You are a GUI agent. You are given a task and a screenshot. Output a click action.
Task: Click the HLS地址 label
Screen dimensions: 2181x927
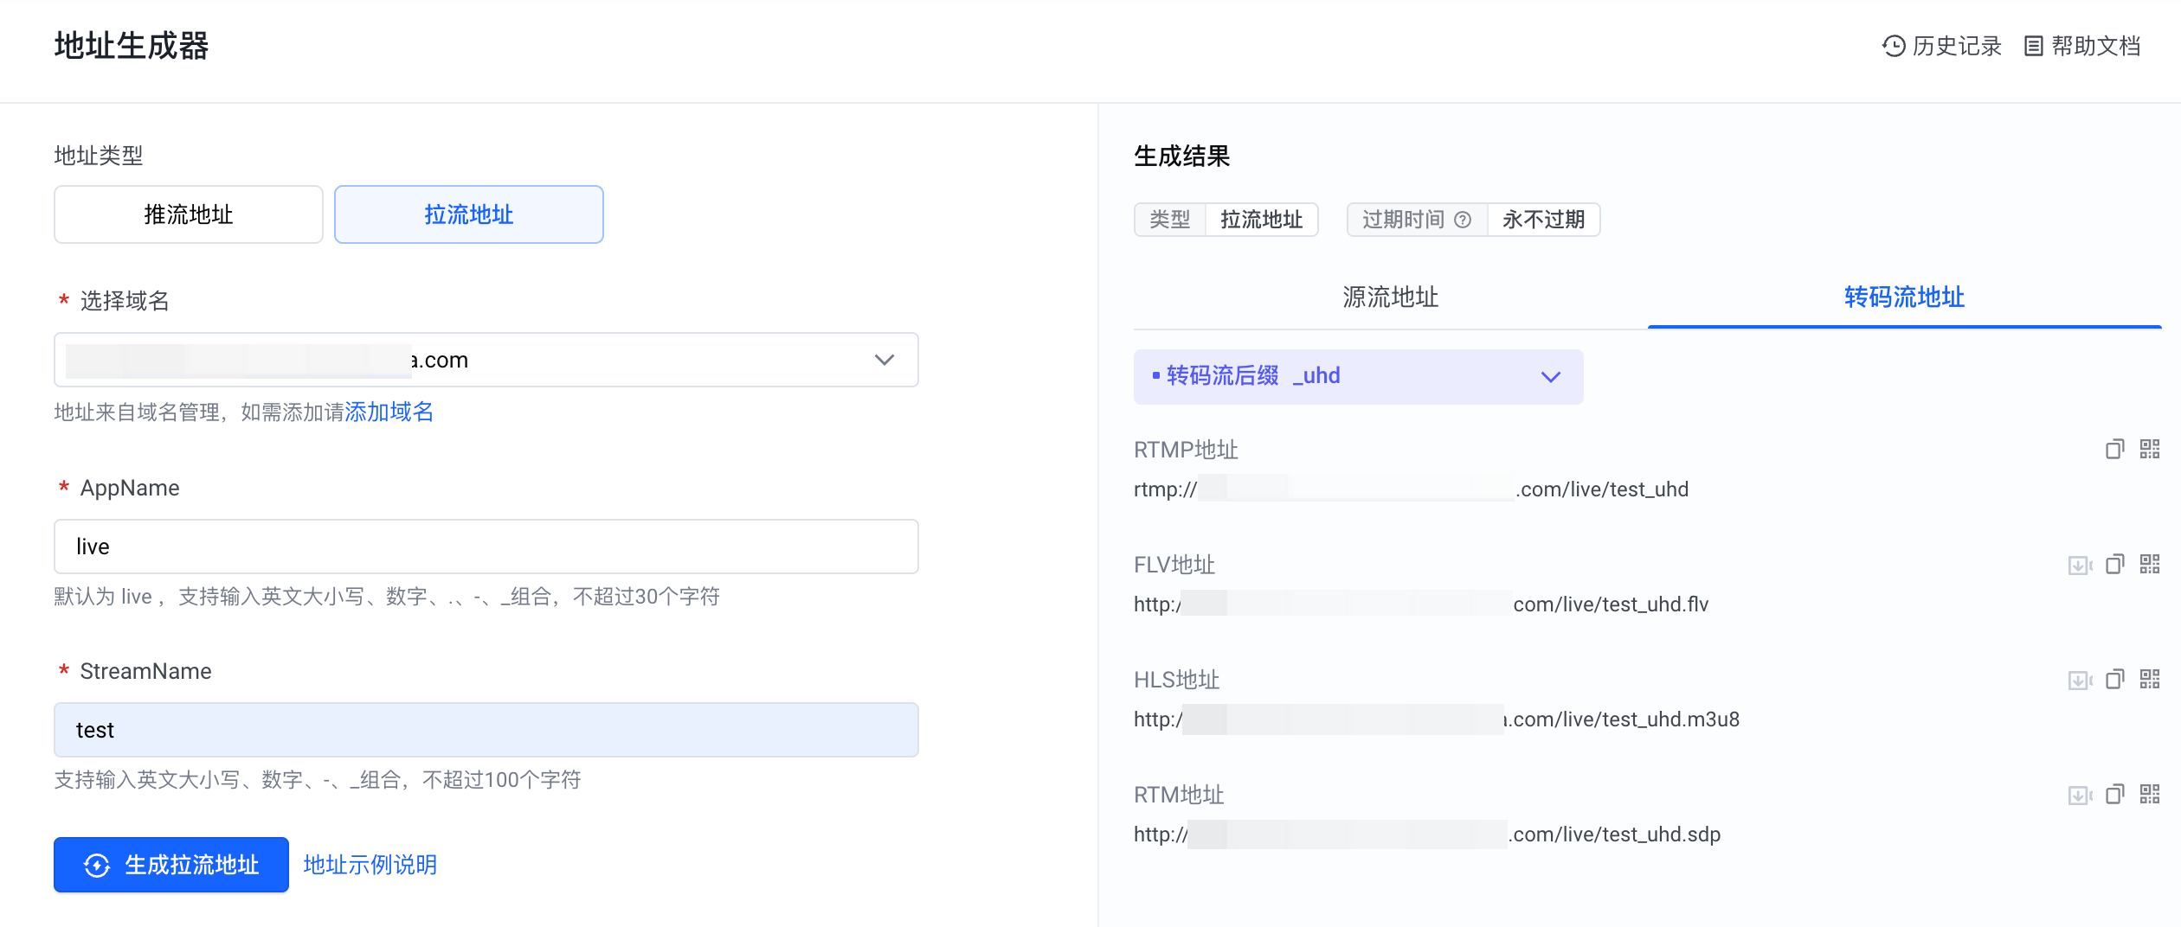pos(1177,680)
